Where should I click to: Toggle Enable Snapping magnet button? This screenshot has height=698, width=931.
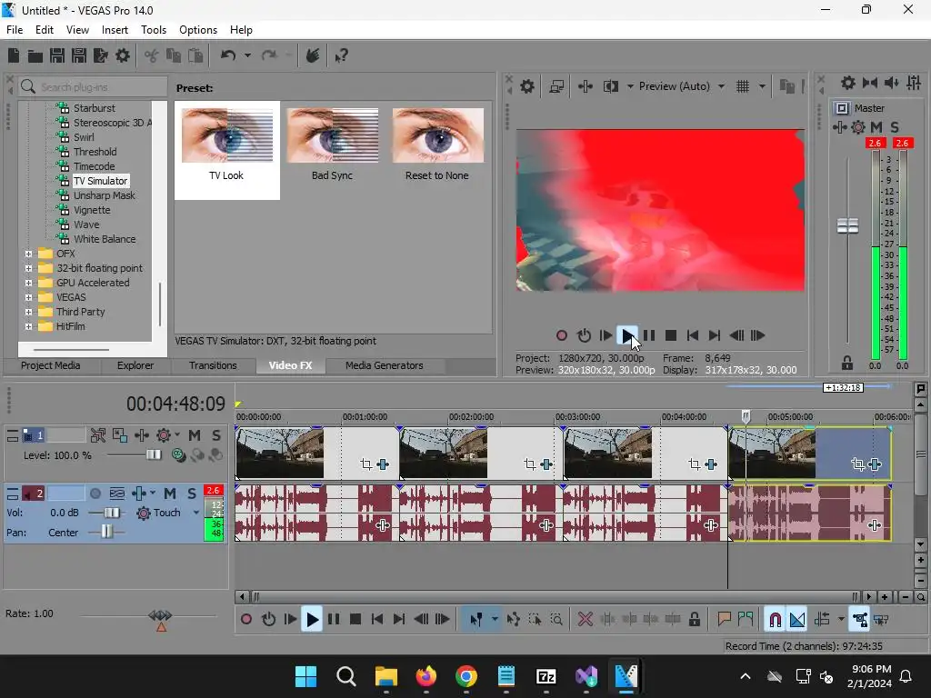point(775,620)
